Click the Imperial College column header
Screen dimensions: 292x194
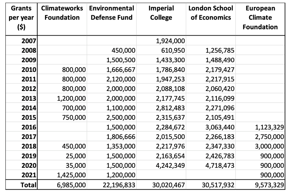pos(161,13)
